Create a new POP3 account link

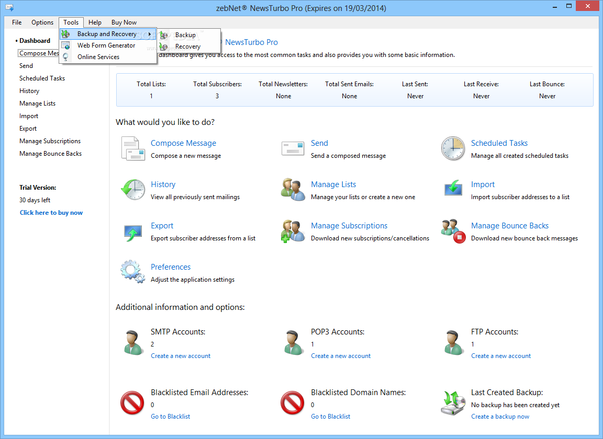[x=341, y=356]
